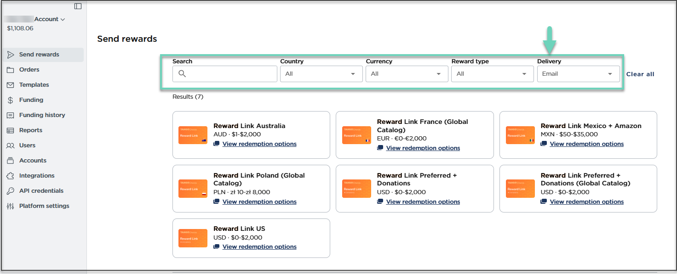This screenshot has width=677, height=274.
Task: Click the API credentials key icon
Action: point(11,191)
